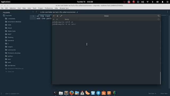Viewport: 170px width, 96px height.
Task: Go forward with the Sublime right arrow
Action: click(36, 12)
